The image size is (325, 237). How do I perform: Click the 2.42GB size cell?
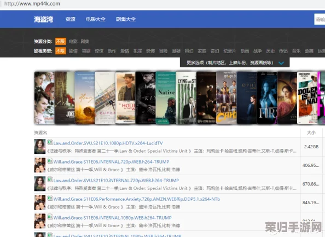(311, 147)
